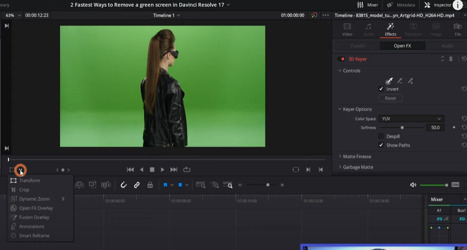Click the loop playback icon
Screen dimensions: 467x250
[186, 170]
